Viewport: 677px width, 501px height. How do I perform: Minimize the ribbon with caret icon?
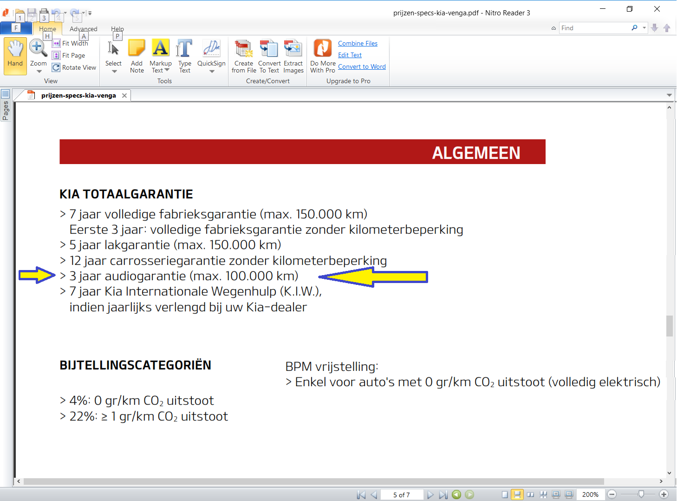[x=553, y=28]
